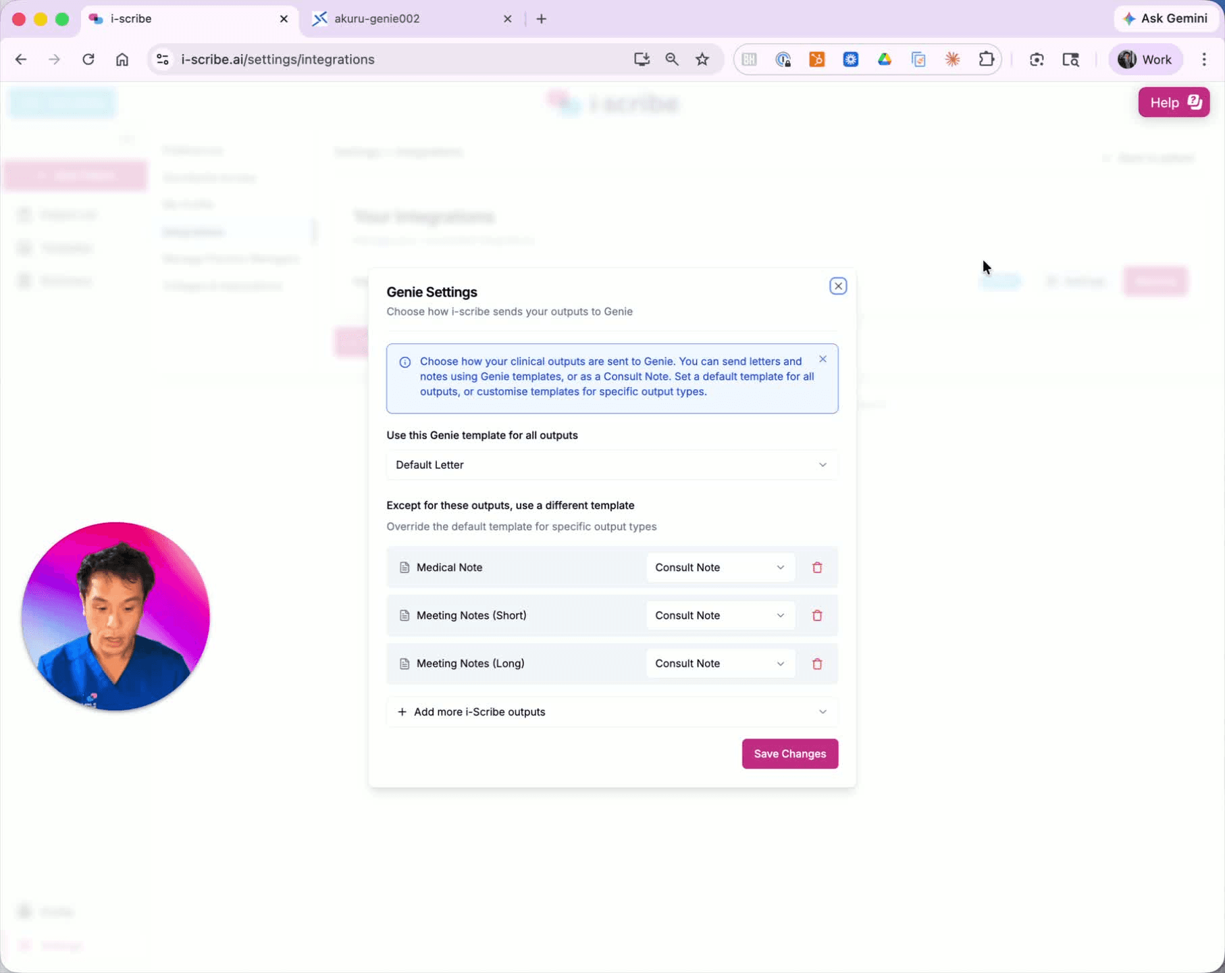
Task: Open the Work profile menu
Action: pyautogui.click(x=1145, y=59)
